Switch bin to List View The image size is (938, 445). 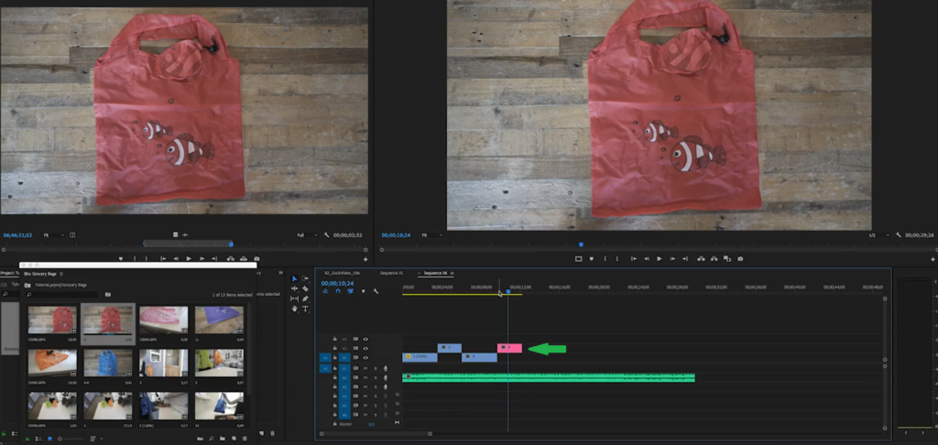(x=38, y=439)
